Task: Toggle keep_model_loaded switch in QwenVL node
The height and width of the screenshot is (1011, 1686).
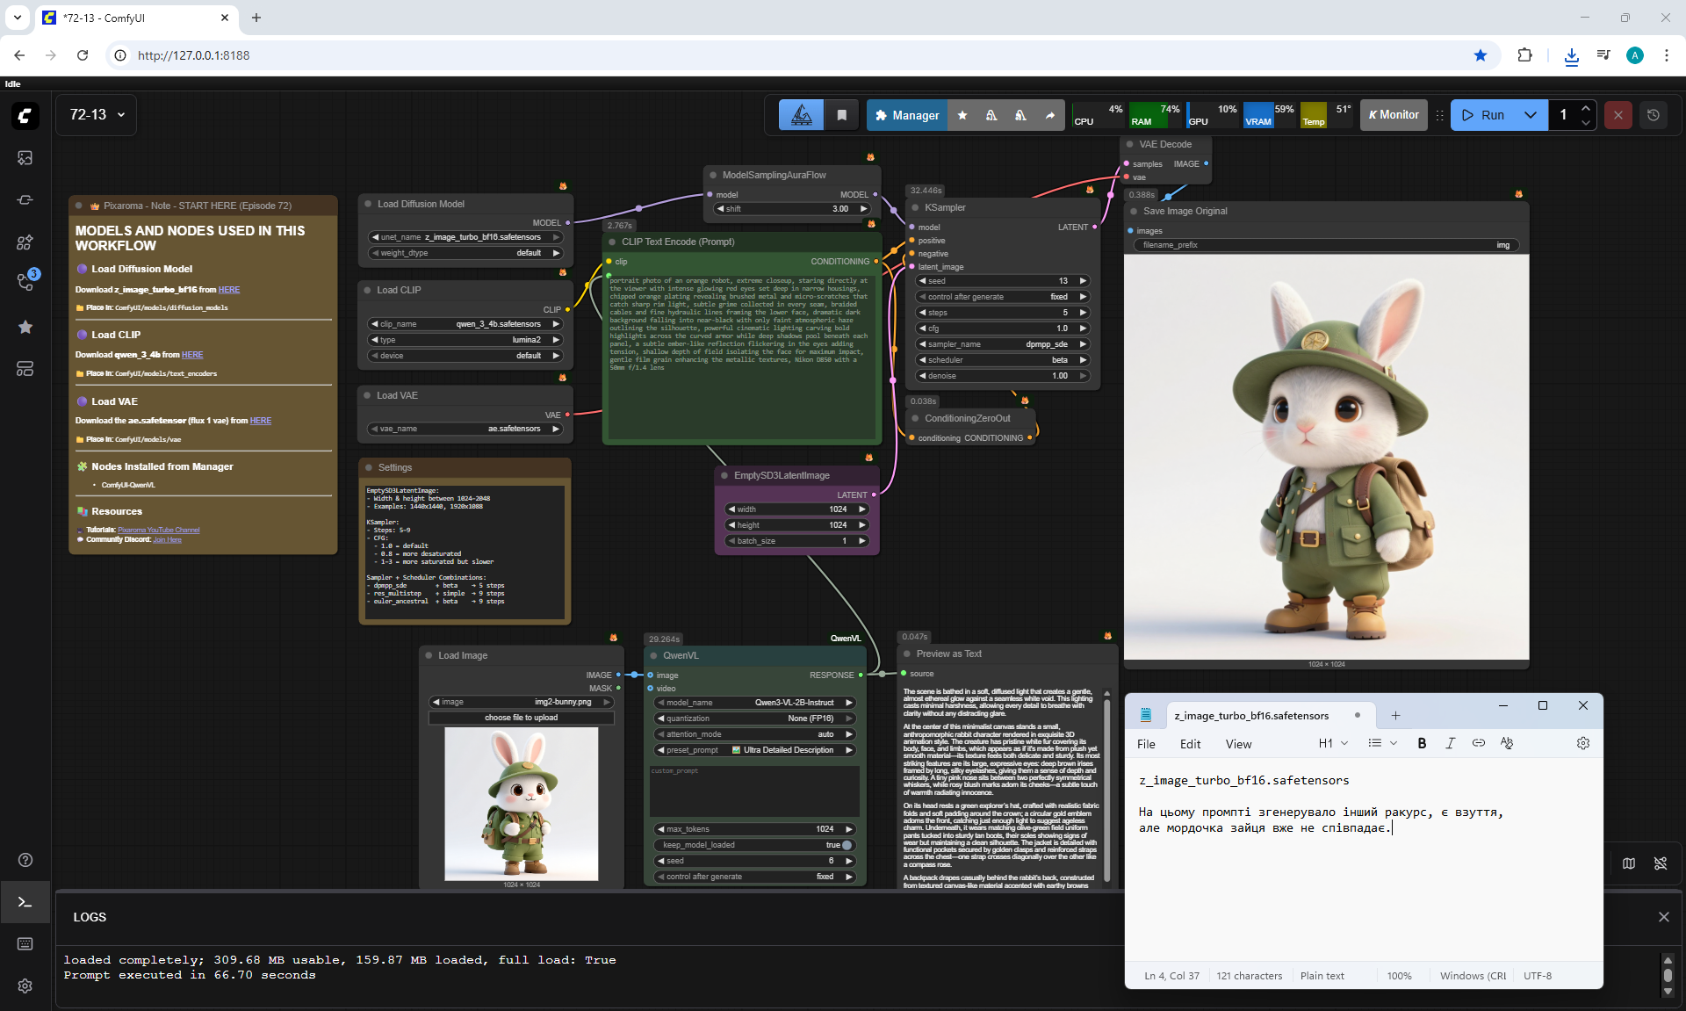Action: click(846, 845)
